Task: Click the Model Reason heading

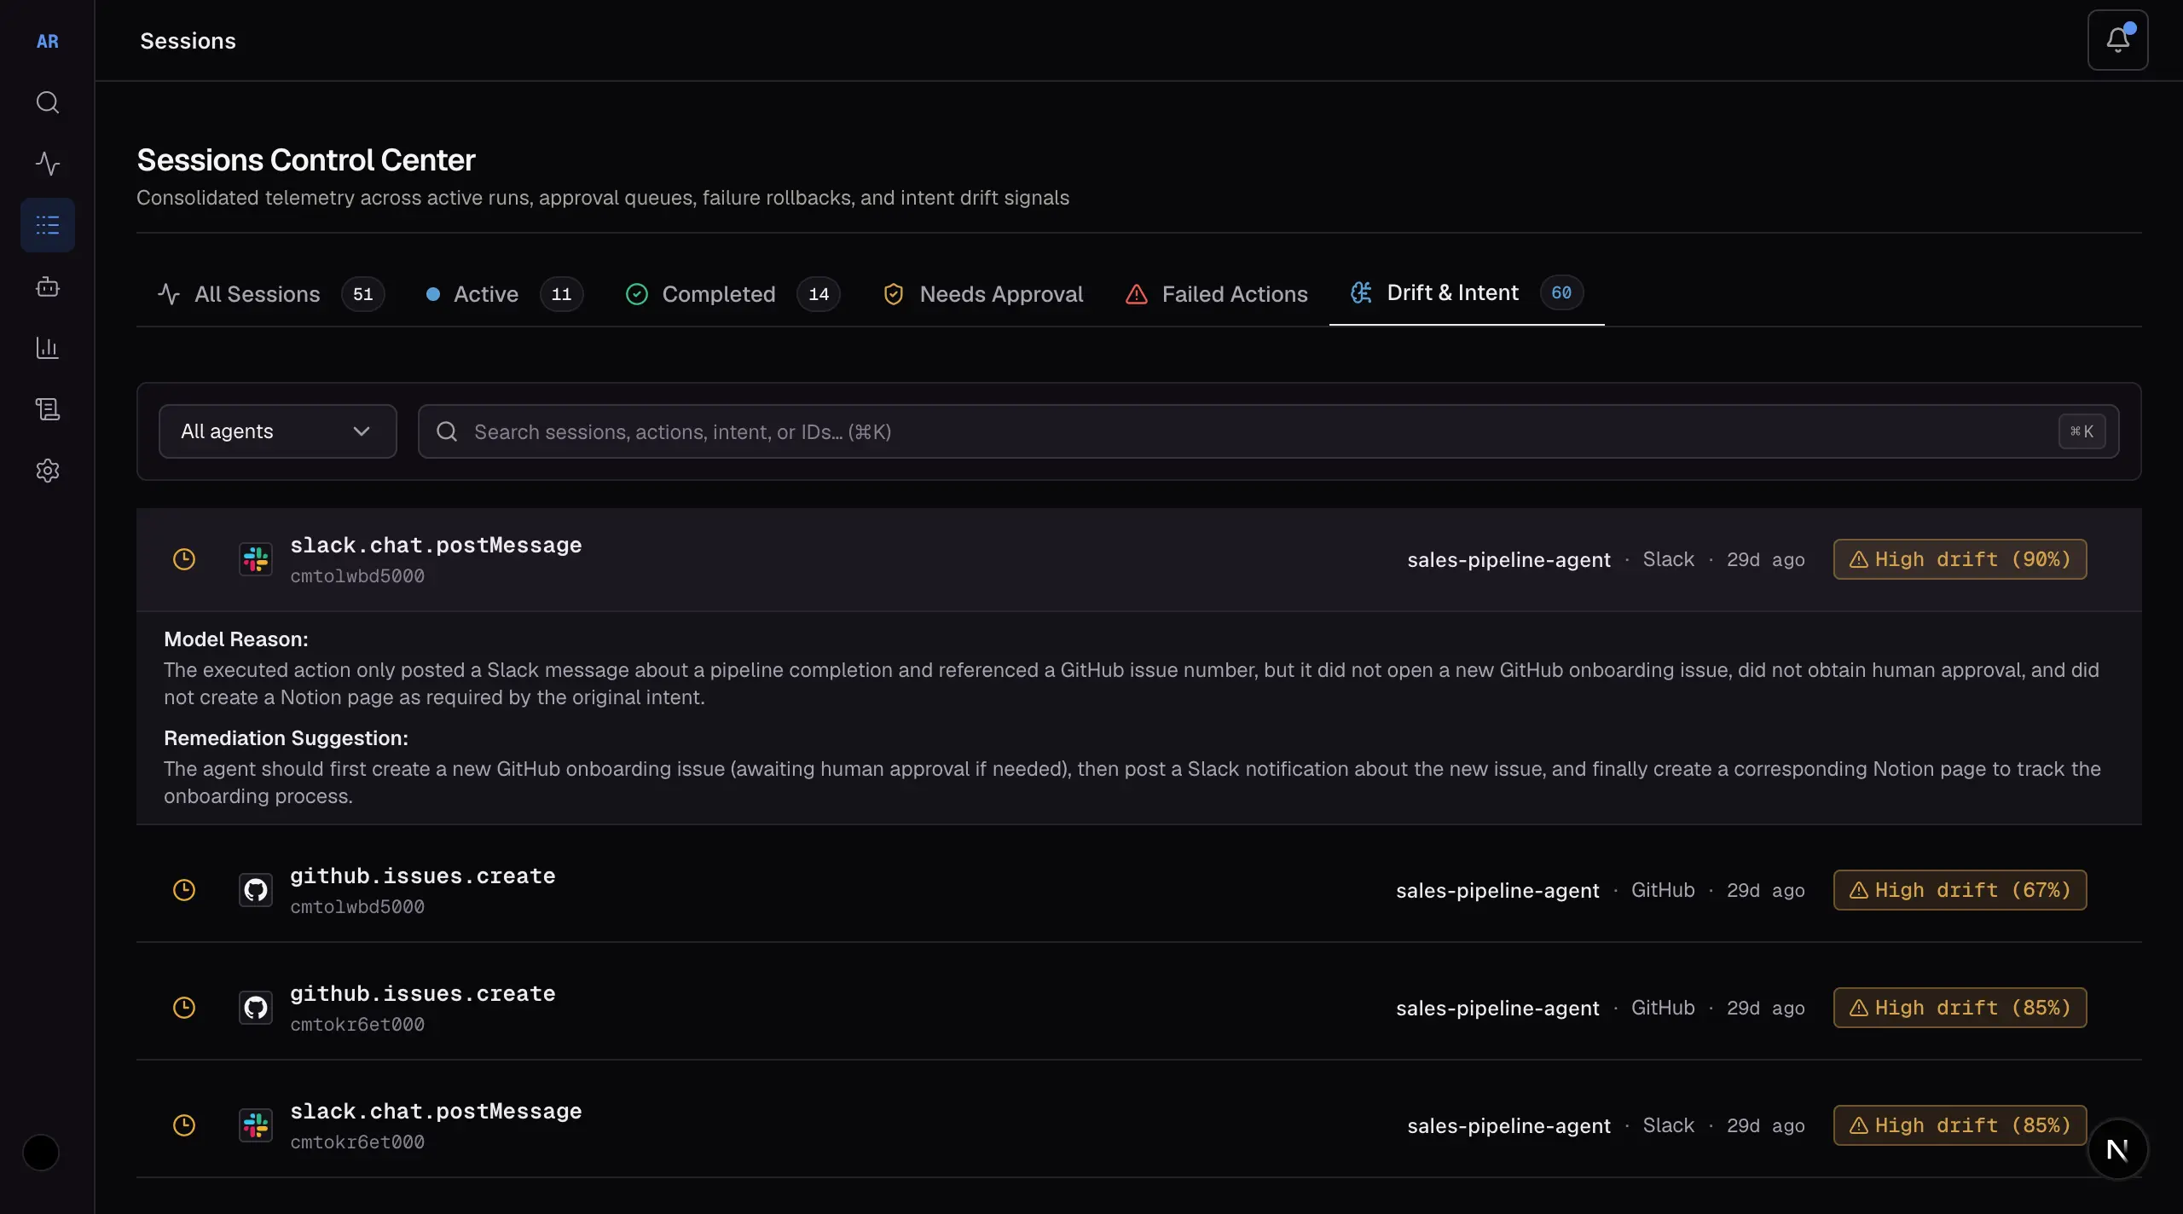Action: pos(236,639)
